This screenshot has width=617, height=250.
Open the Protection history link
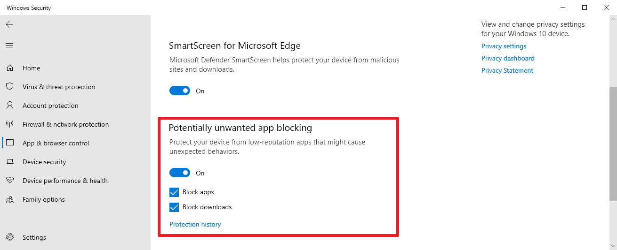click(x=195, y=224)
